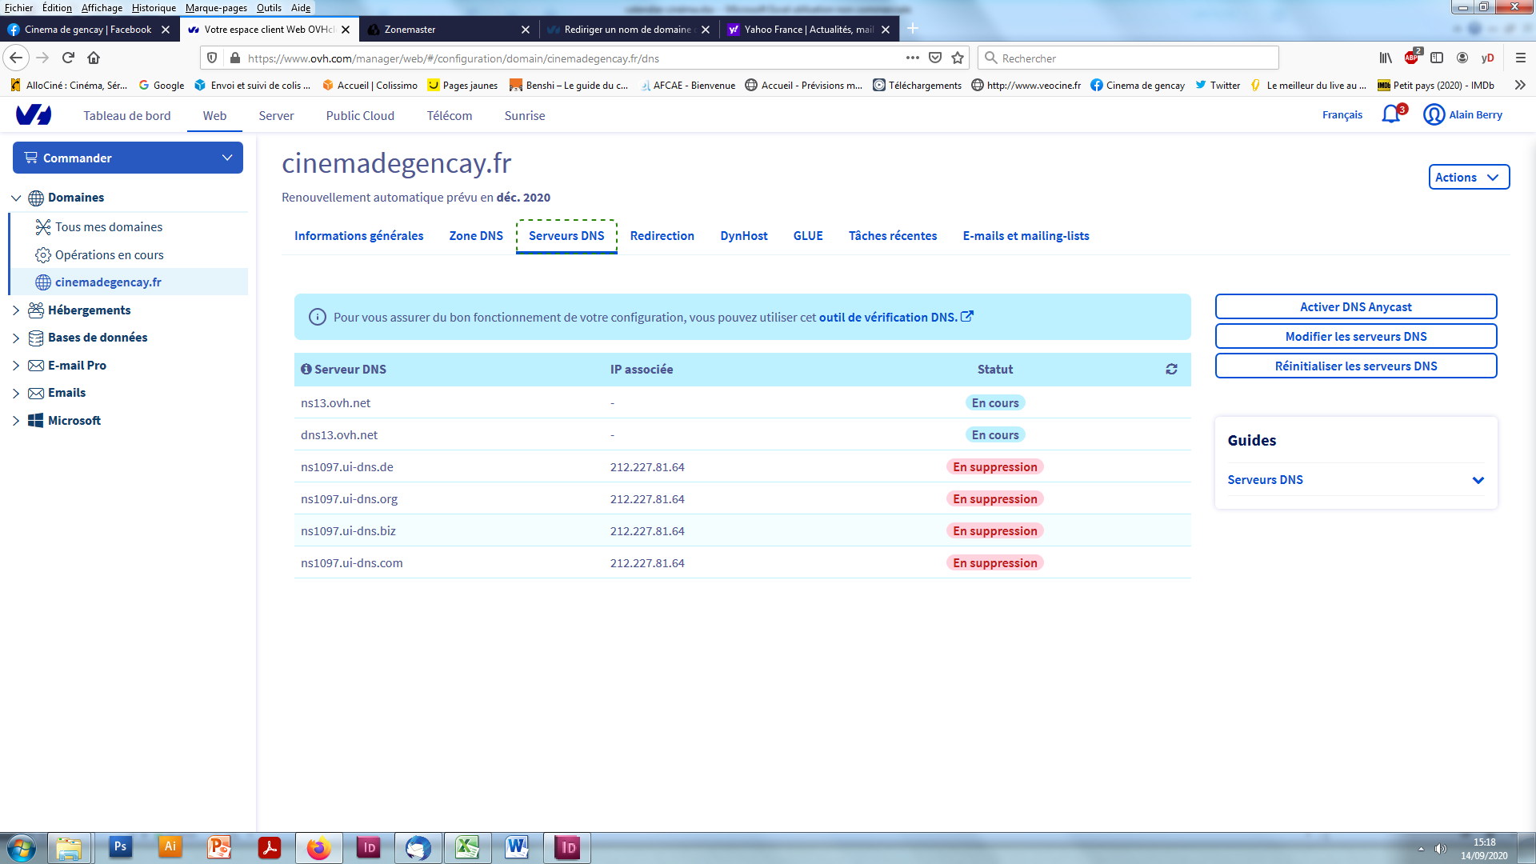Viewport: 1536px width, 864px height.
Task: Open the Redirection tab
Action: 662,236
